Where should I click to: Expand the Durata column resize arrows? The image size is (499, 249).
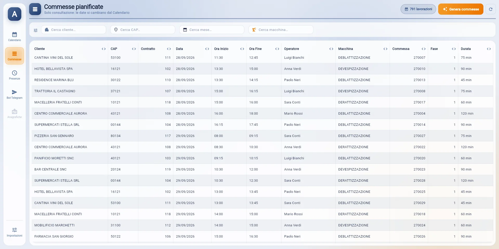point(489,49)
